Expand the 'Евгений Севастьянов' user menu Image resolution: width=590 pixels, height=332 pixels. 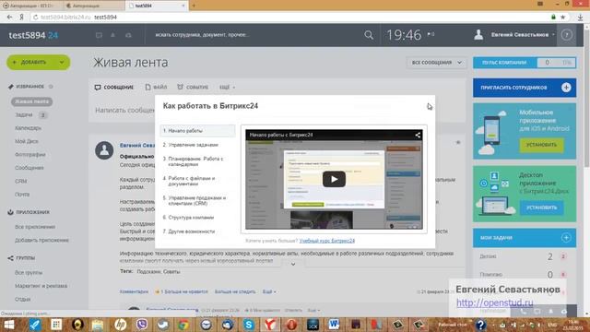coord(523,35)
